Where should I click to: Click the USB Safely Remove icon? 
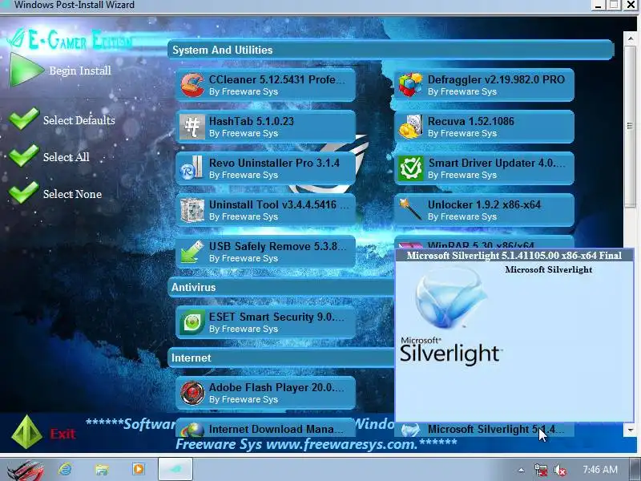click(x=192, y=252)
